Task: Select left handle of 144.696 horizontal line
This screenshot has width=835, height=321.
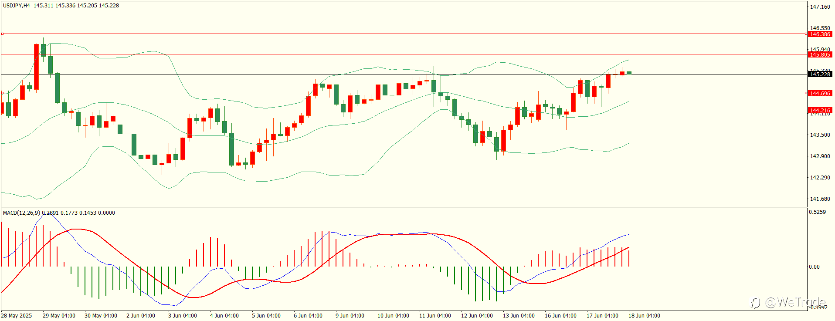Action: point(2,93)
